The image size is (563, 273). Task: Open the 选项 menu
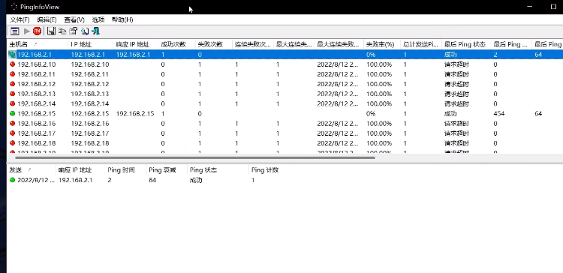click(98, 19)
